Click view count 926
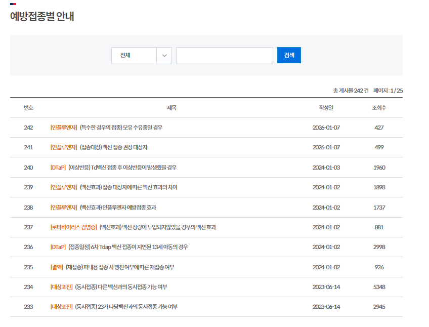429x327 pixels. click(x=379, y=267)
